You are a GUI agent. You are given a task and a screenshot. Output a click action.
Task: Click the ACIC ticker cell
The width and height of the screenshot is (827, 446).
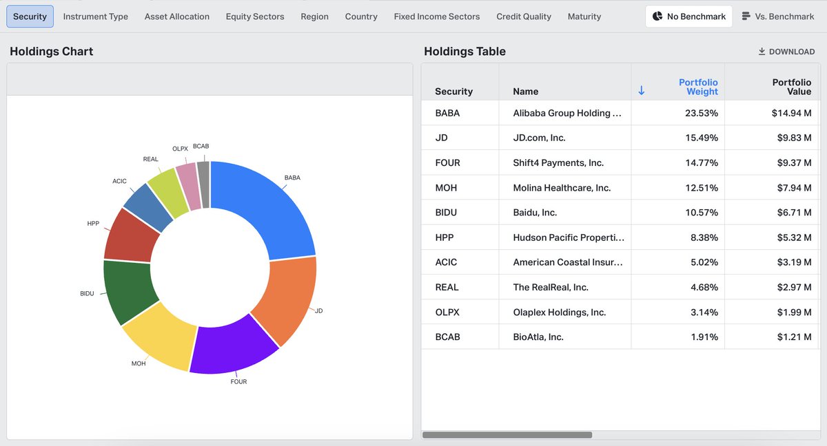(460, 262)
